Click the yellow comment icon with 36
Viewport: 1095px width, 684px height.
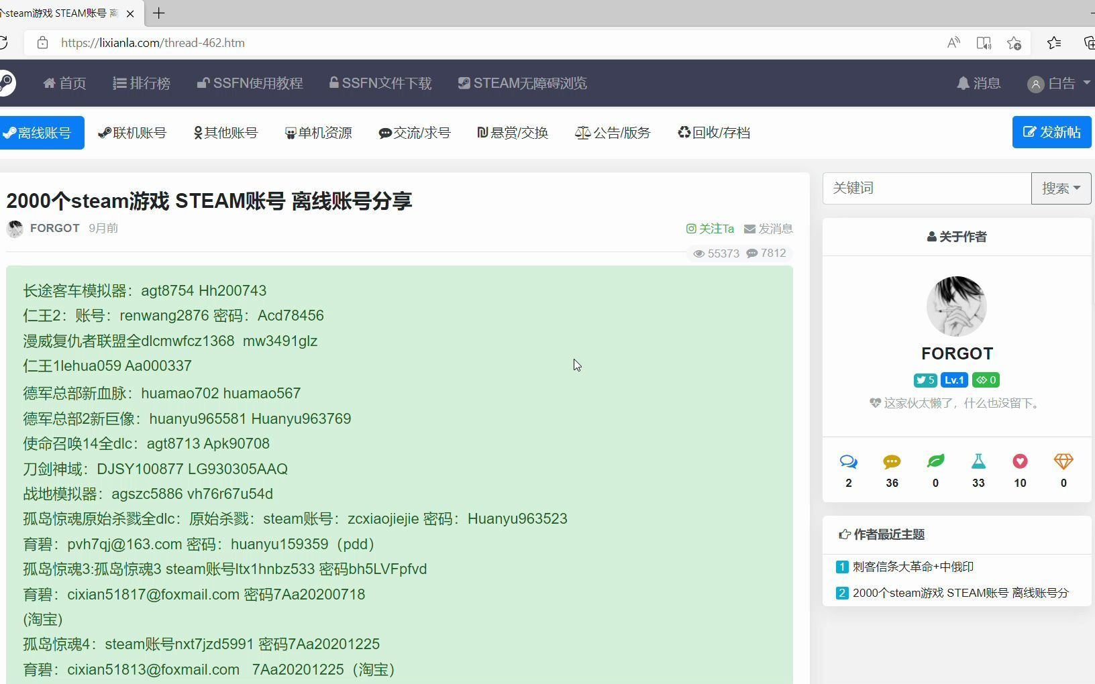tap(892, 461)
